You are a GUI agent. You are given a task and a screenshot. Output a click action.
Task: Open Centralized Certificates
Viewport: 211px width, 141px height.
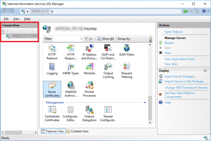[x=52, y=114]
